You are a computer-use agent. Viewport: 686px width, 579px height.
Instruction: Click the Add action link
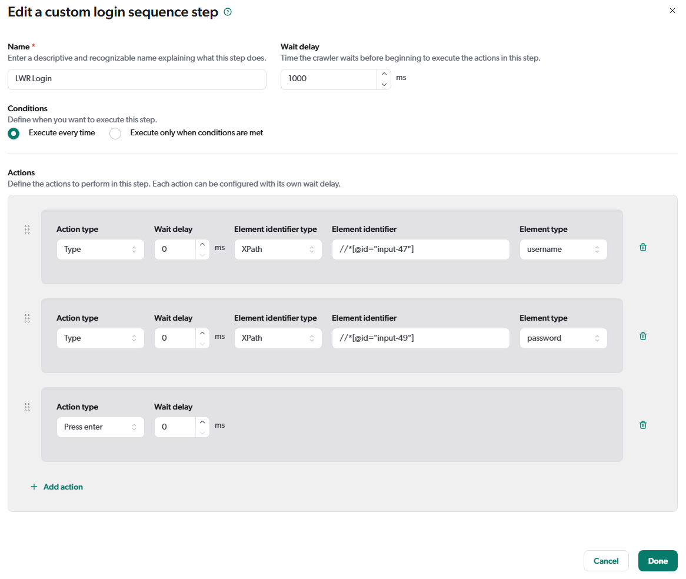tap(62, 487)
